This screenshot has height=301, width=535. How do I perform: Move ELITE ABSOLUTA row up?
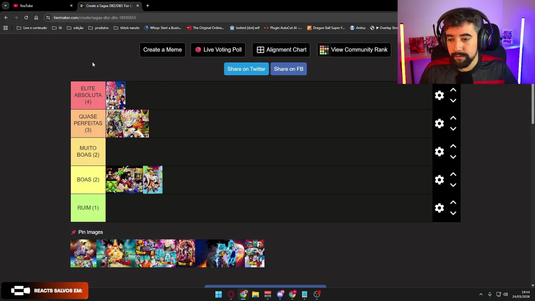pyautogui.click(x=453, y=90)
